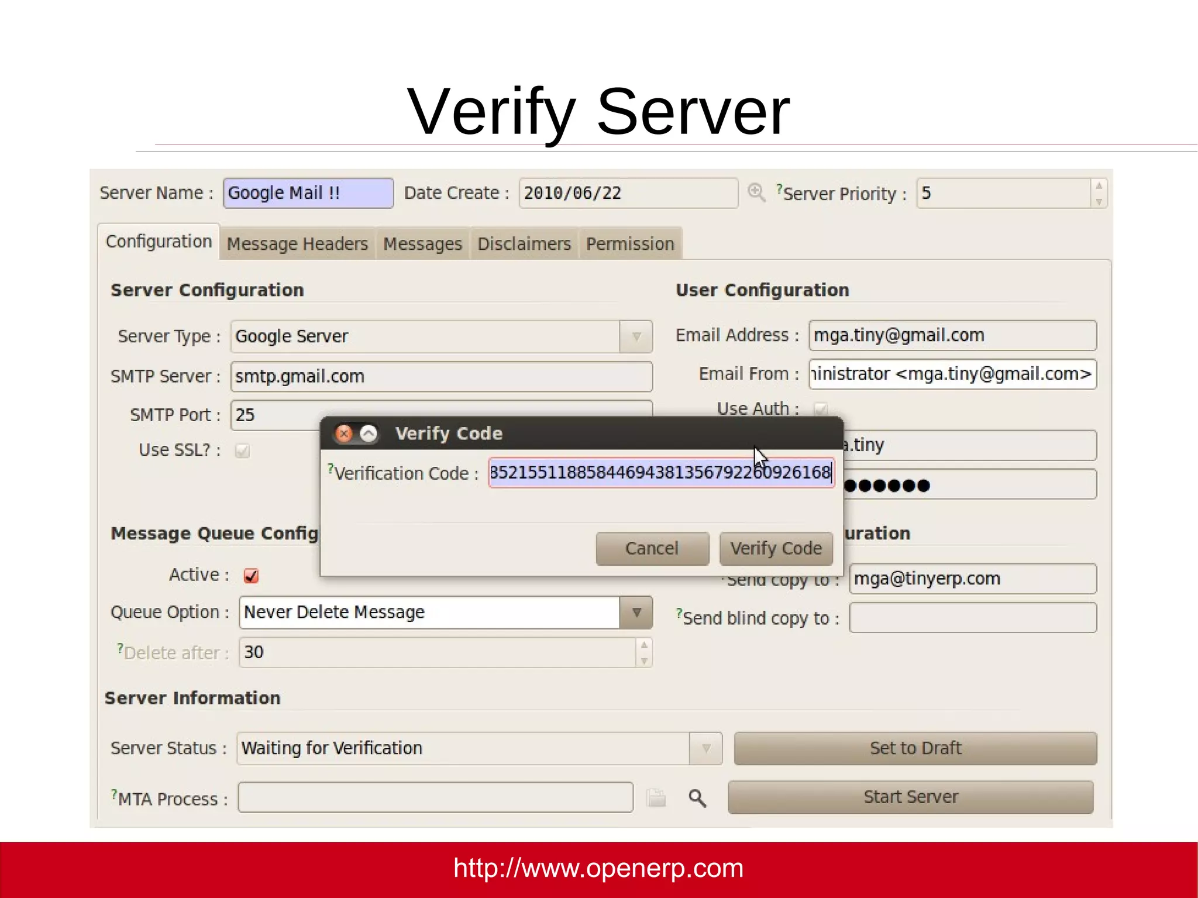Click the Send copy to field
This screenshot has height=898, width=1198.
click(973, 579)
